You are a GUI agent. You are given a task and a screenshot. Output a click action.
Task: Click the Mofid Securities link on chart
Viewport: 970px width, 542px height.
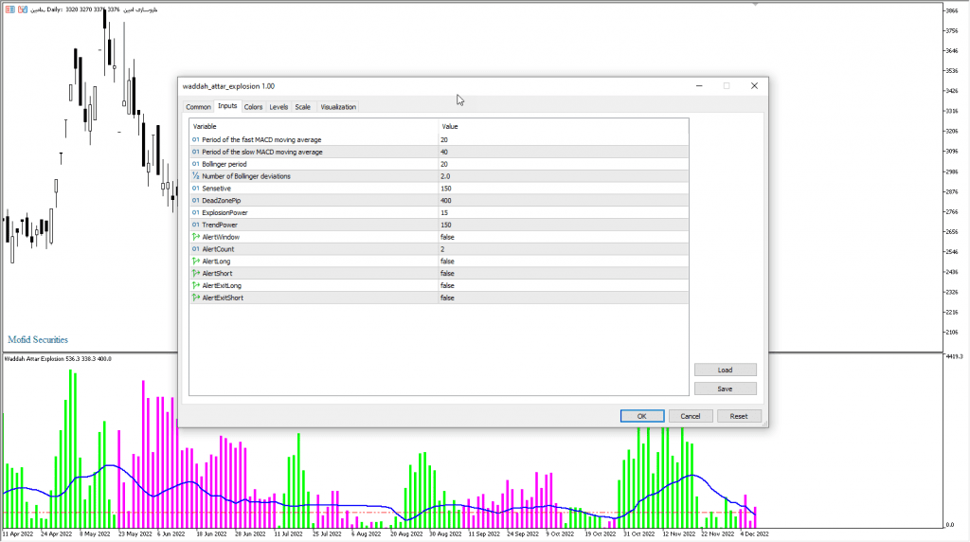point(38,339)
